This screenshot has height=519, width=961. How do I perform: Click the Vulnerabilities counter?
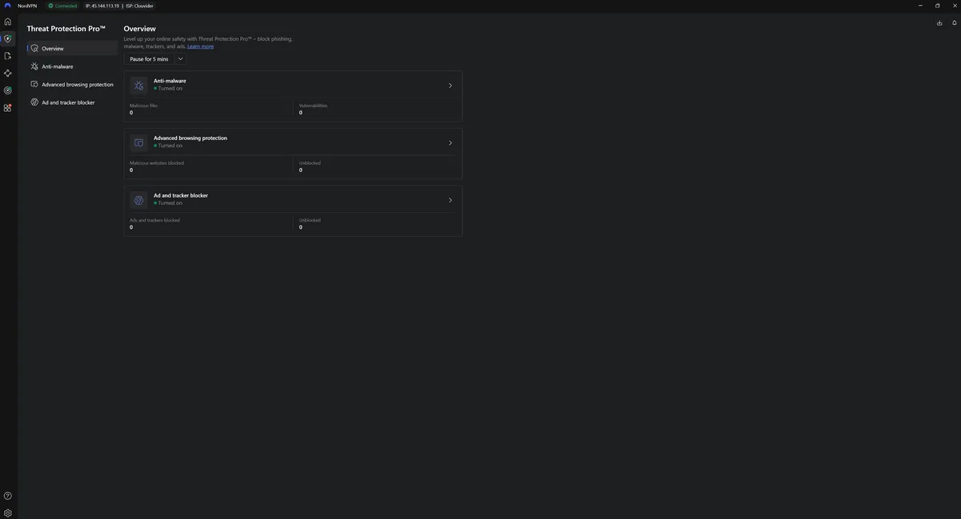coord(313,109)
